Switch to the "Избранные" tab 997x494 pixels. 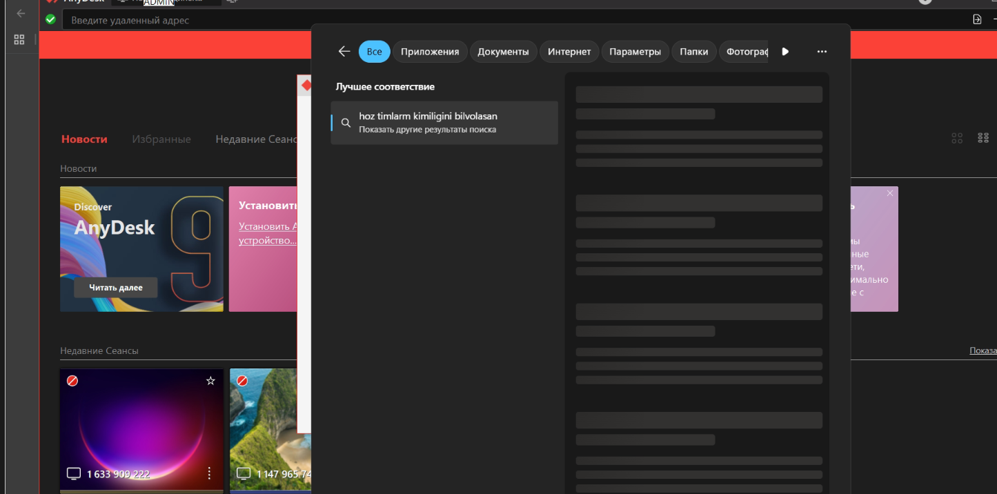tap(161, 139)
